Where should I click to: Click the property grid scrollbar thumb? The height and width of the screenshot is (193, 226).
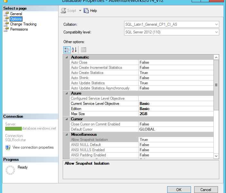pyautogui.click(x=216, y=85)
